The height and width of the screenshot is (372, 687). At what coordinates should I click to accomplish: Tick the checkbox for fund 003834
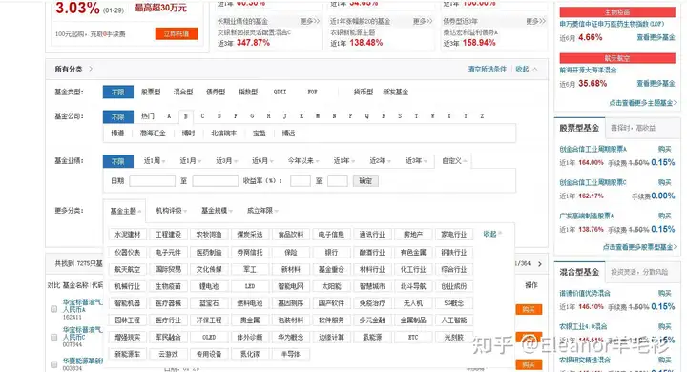53,364
